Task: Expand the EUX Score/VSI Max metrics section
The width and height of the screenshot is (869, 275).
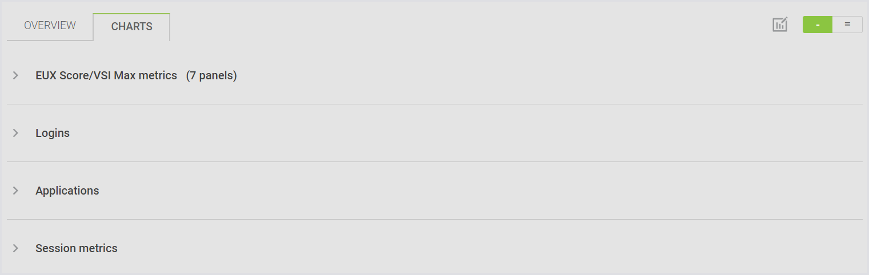Action: click(x=106, y=75)
